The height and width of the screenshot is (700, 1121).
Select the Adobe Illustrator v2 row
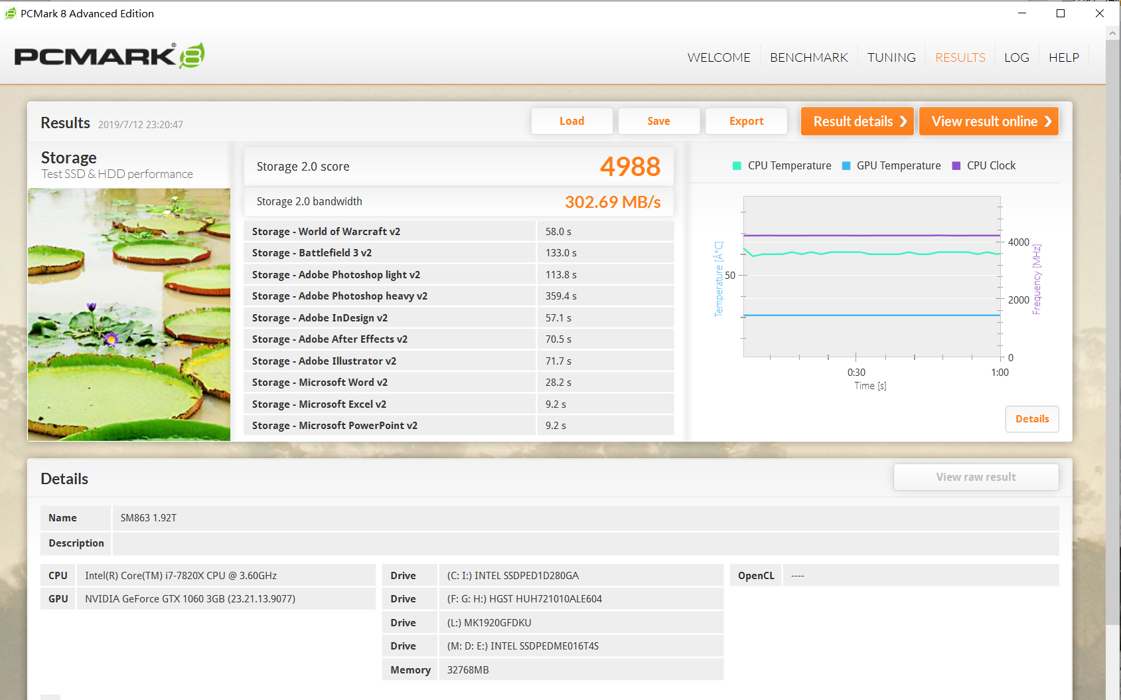(459, 361)
